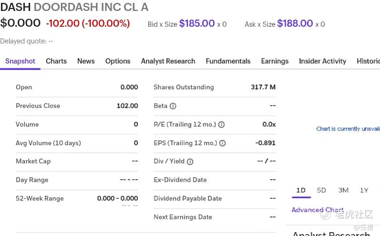Set chart range to 3M
This screenshot has height=236, width=380.
click(343, 190)
